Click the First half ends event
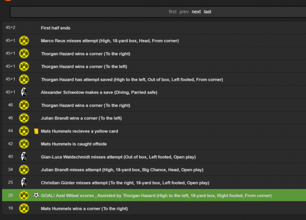 (x=55, y=28)
